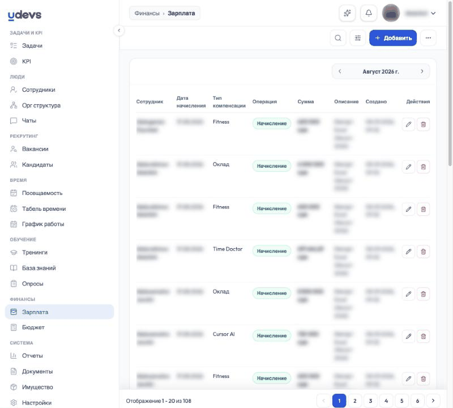The height and width of the screenshot is (408, 453).
Task: Click the Сумма column header
Action: 305,102
